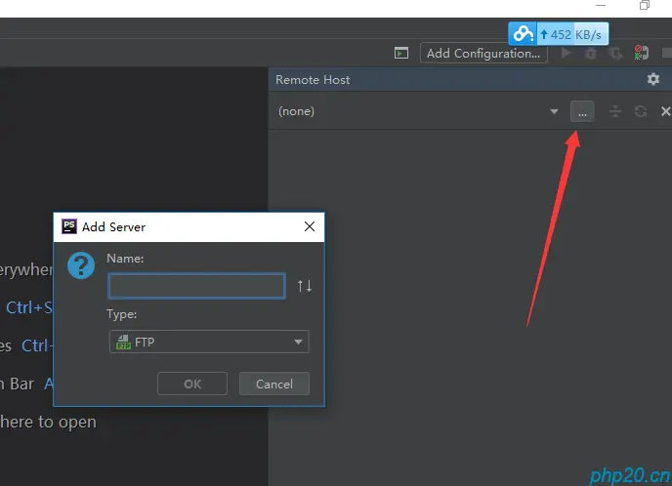The width and height of the screenshot is (672, 486).
Task: Open the Remote Host settings gear
Action: [x=652, y=79]
